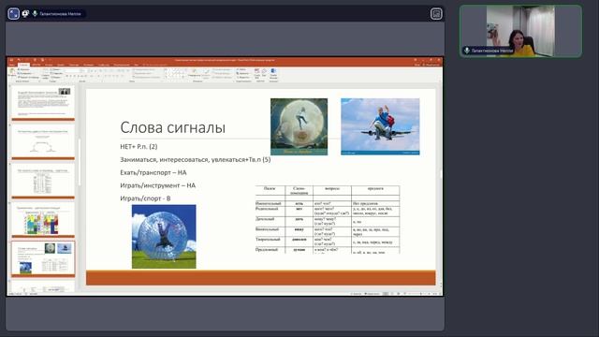Click the slide title Слова сигналы

tap(172, 127)
